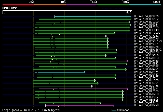
Task: Open the UniRef100_A9RXX9 hit label
Action: pyautogui.click(x=146, y=105)
